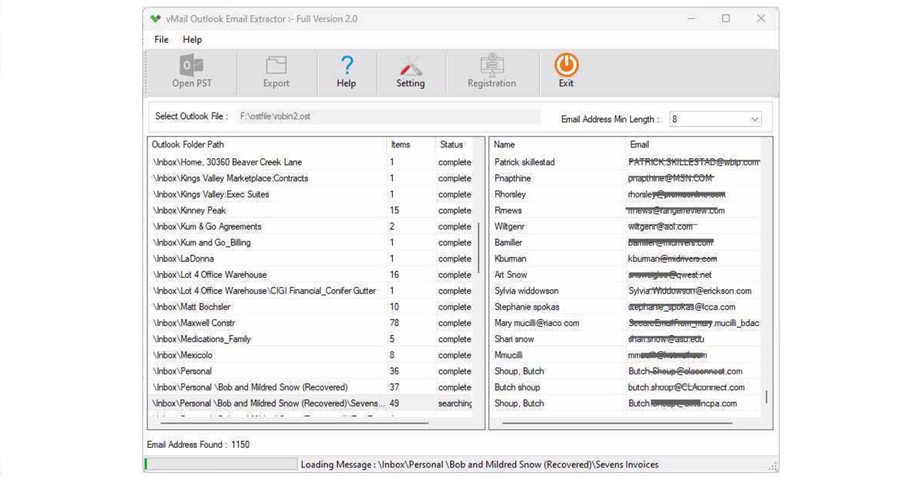Select the \Inbox\Kinney Peak folder row
Image resolution: width=904 pixels, height=477 pixels.
point(310,210)
